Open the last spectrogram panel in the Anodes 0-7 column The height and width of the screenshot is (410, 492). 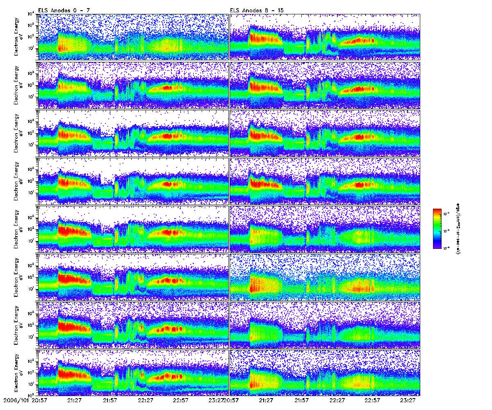tap(133, 372)
